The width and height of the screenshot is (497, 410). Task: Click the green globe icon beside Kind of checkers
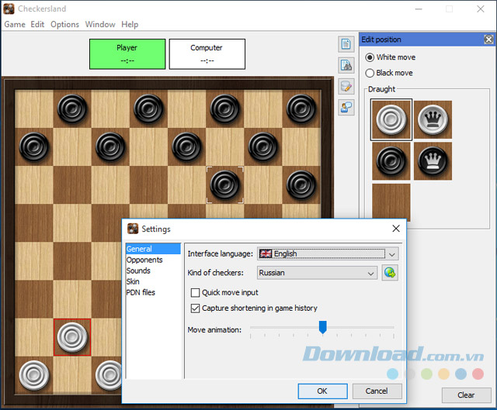[x=390, y=273]
